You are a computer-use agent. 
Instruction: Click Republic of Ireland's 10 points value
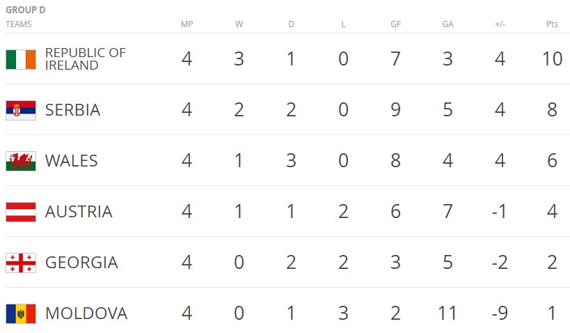pos(552,59)
